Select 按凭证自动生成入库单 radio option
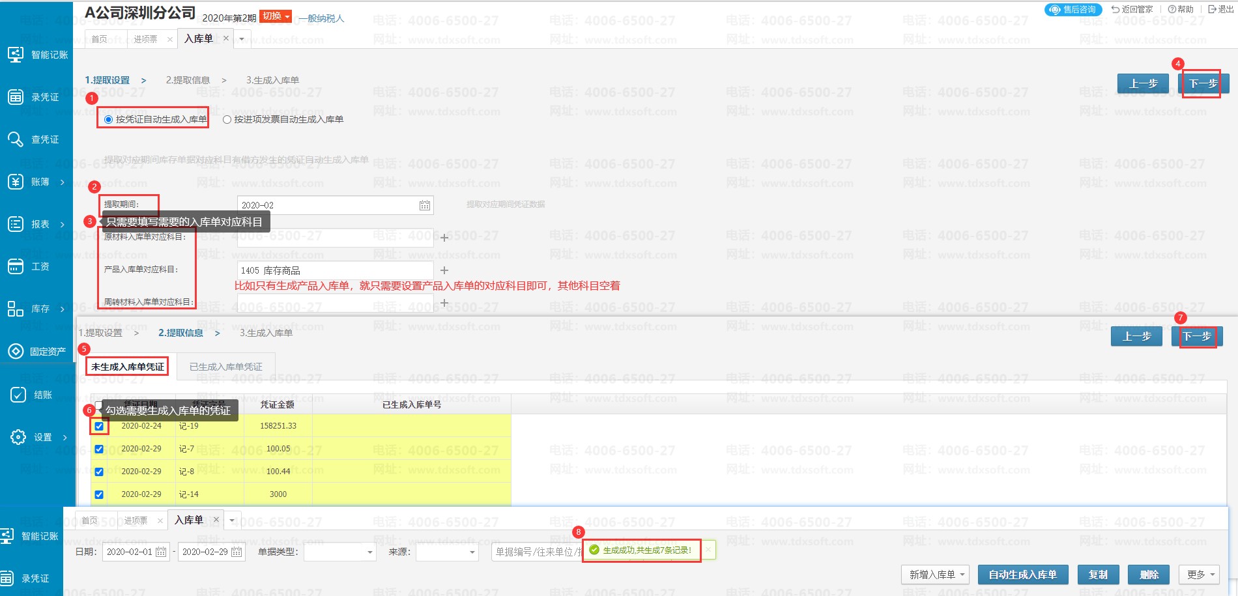 [108, 119]
